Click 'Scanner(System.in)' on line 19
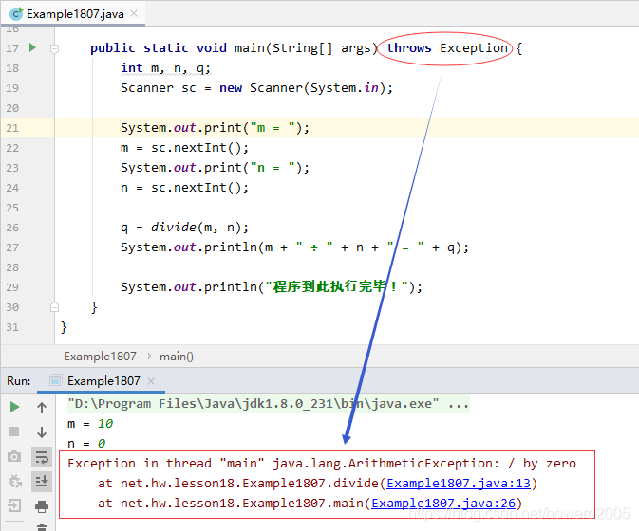This screenshot has height=531, width=639. [318, 88]
